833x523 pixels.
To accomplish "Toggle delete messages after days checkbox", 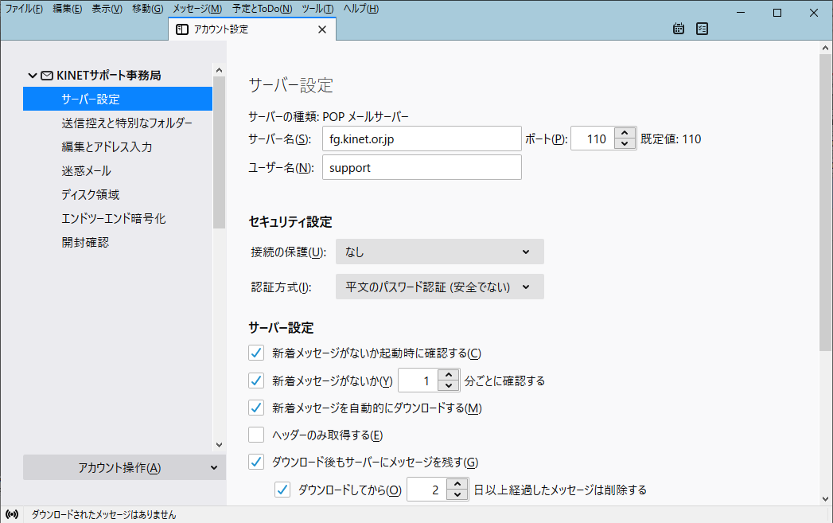I will [x=282, y=490].
